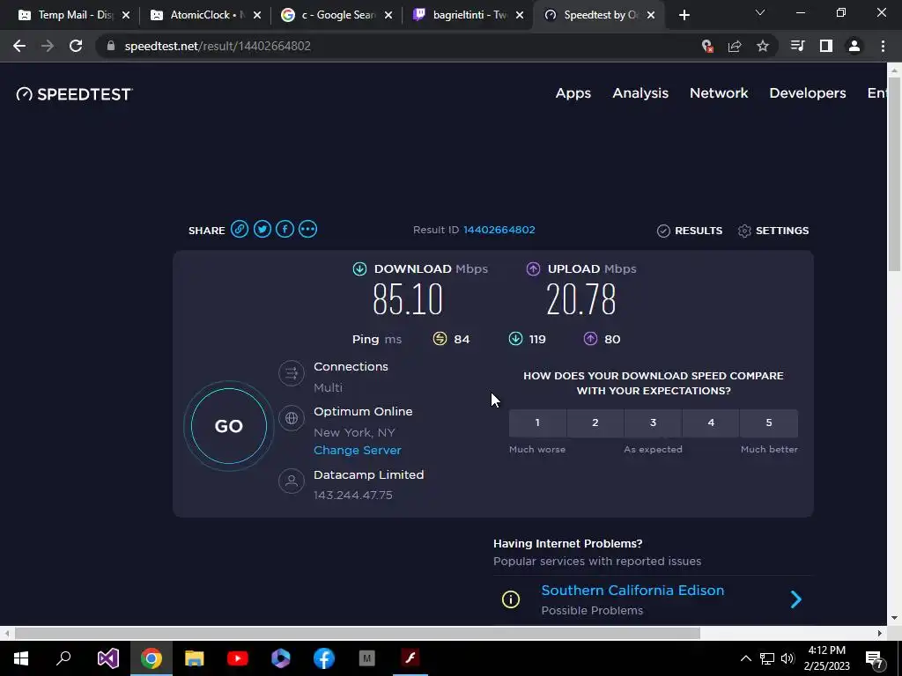The image size is (902, 676).
Task: Copy the result link via the share link icon
Action: pyautogui.click(x=240, y=230)
